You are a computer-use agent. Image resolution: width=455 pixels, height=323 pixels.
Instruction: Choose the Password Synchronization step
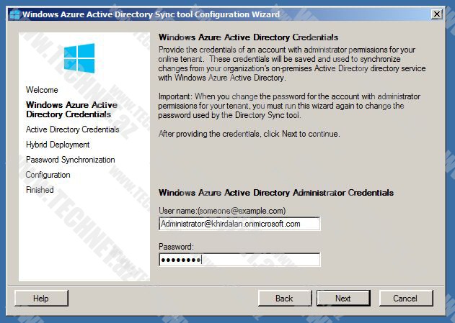point(70,160)
